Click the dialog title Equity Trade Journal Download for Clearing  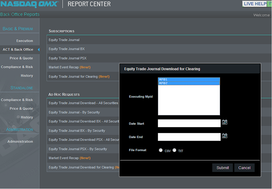(162, 69)
